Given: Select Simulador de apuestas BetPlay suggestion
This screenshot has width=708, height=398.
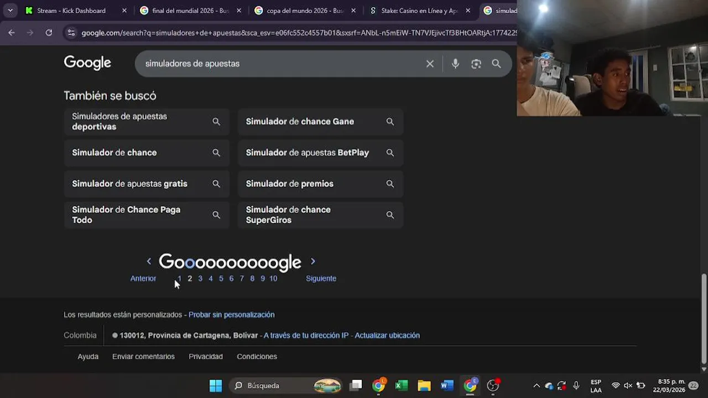Looking at the screenshot, I should pos(320,153).
